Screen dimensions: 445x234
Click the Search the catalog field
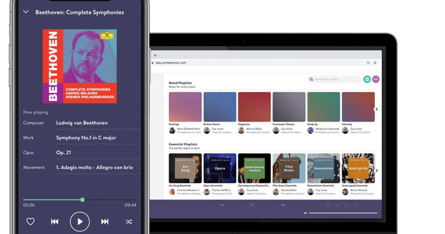coord(334,79)
